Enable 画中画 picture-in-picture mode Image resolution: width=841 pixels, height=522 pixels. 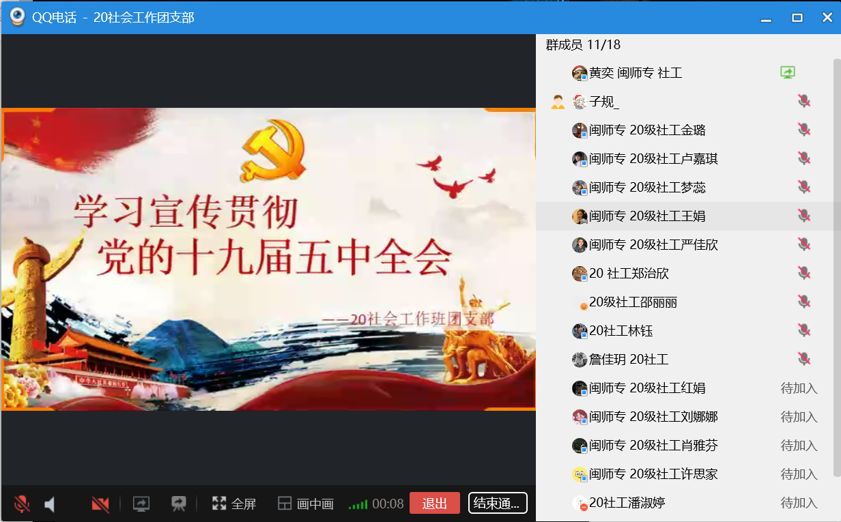pos(306,504)
